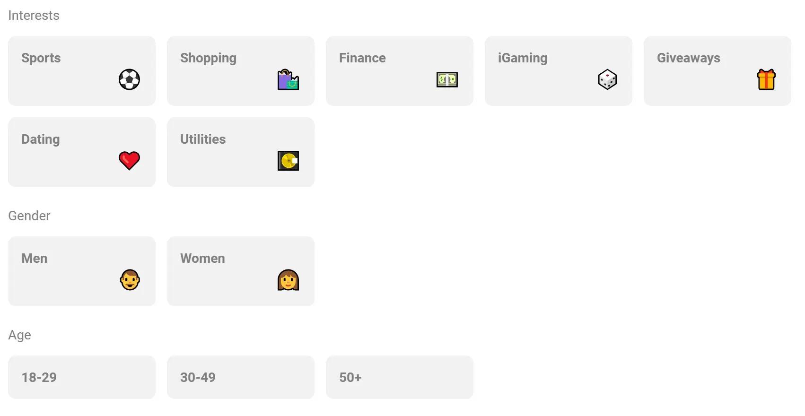The width and height of the screenshot is (805, 416).
Task: Click the gift box icon on Giveaways
Action: pyautogui.click(x=766, y=79)
